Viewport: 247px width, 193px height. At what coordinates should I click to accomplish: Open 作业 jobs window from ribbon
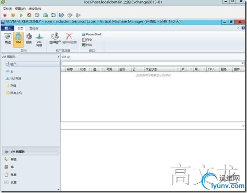[87, 40]
